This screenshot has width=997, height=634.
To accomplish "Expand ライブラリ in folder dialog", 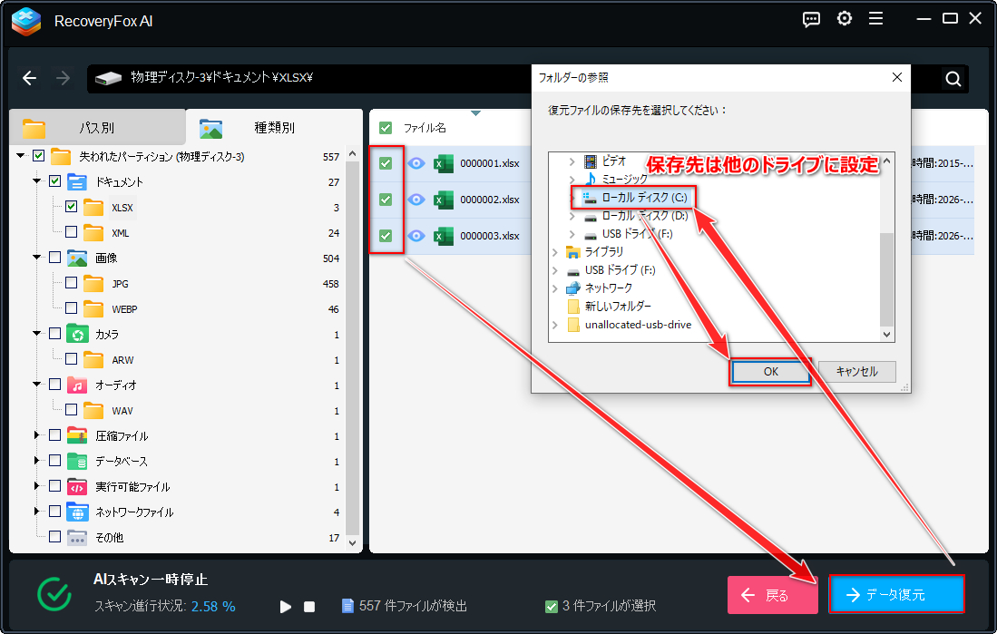I will coord(555,252).
